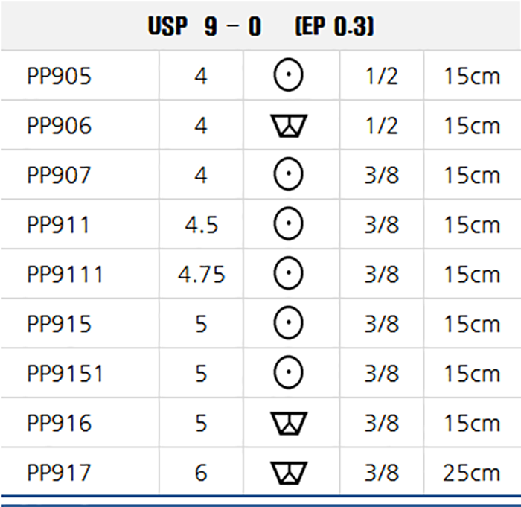Select the round needle symbol in PP9111 row
Viewport: 521px width, 507px height.
[x=289, y=273]
